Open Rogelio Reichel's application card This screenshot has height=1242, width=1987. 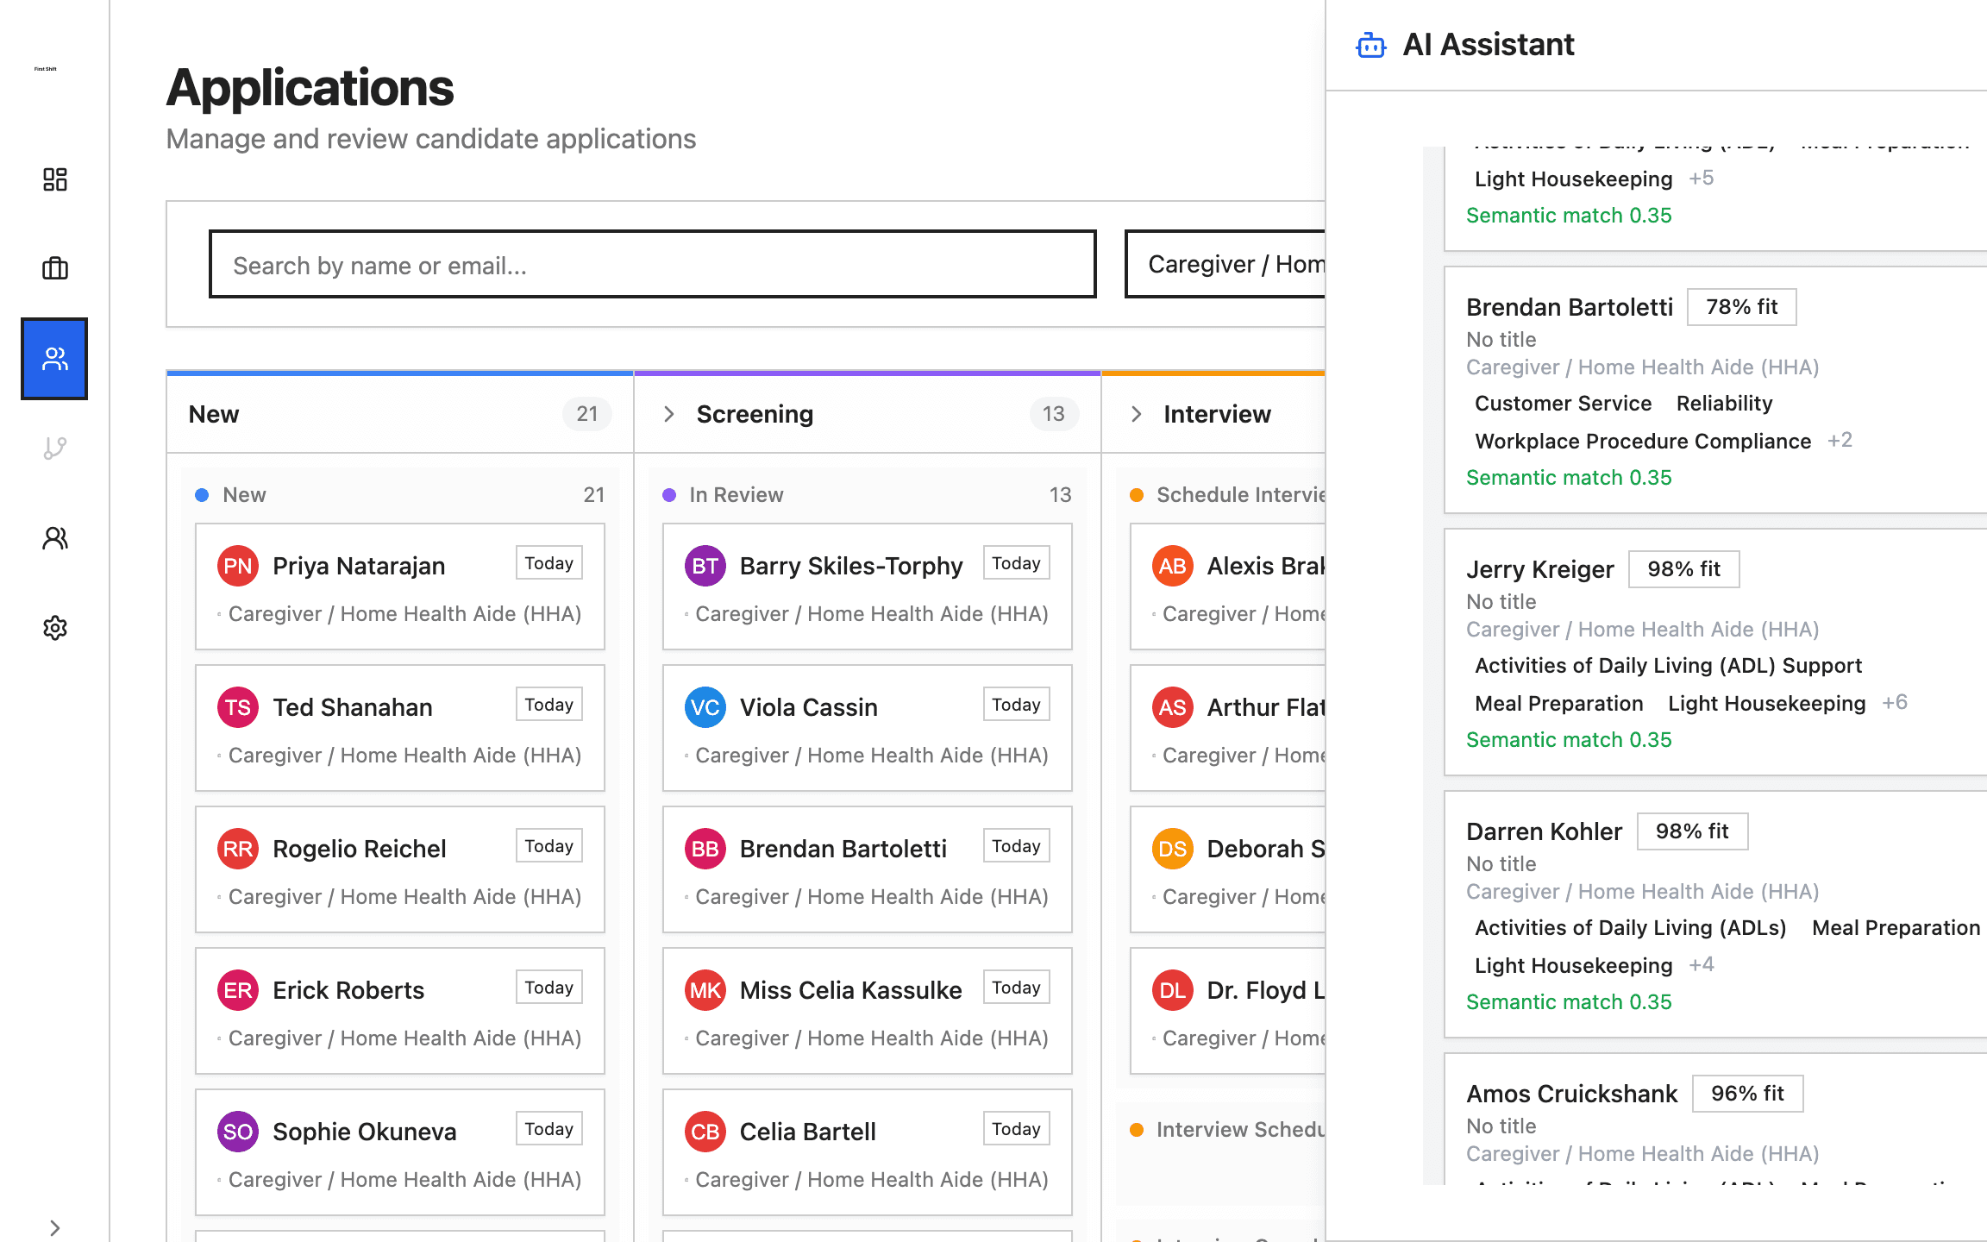pyautogui.click(x=399, y=869)
